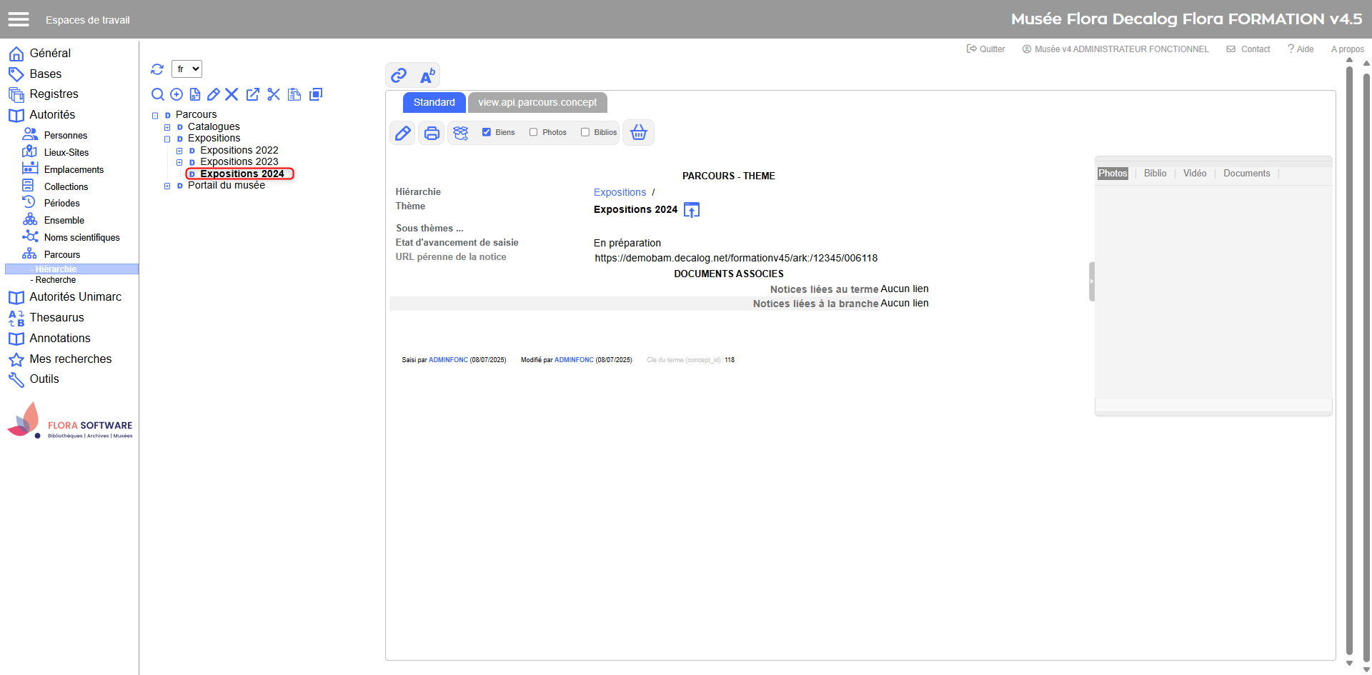Switch to view.api.parcours.concept tab
This screenshot has width=1372, height=675.
click(x=537, y=102)
